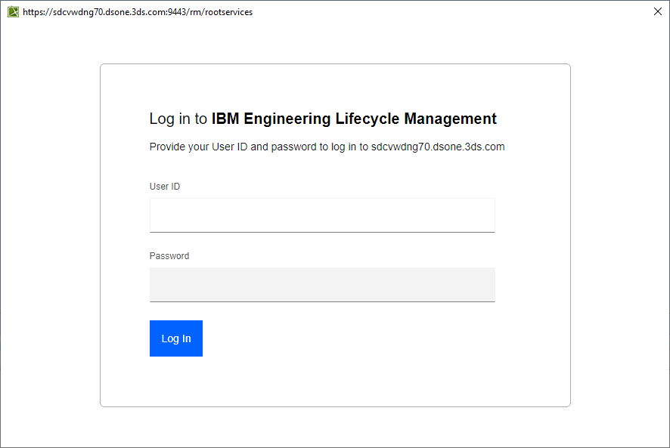Screen dimensions: 670x448
Task: Click the "Log in to" heading text
Action: (x=178, y=119)
